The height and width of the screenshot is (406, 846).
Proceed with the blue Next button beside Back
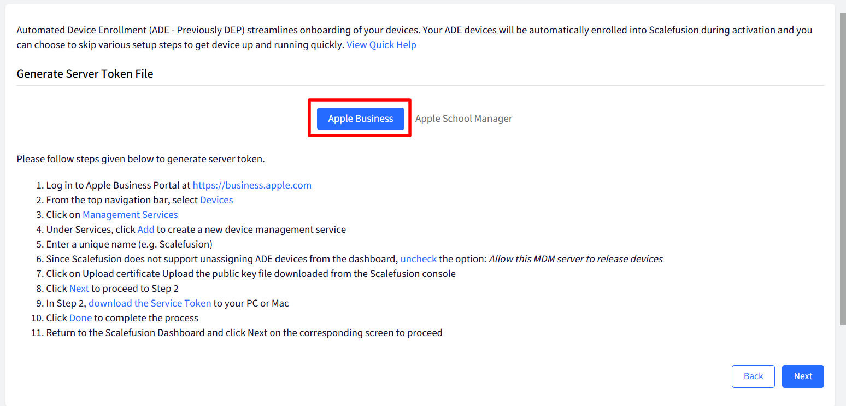click(x=803, y=376)
